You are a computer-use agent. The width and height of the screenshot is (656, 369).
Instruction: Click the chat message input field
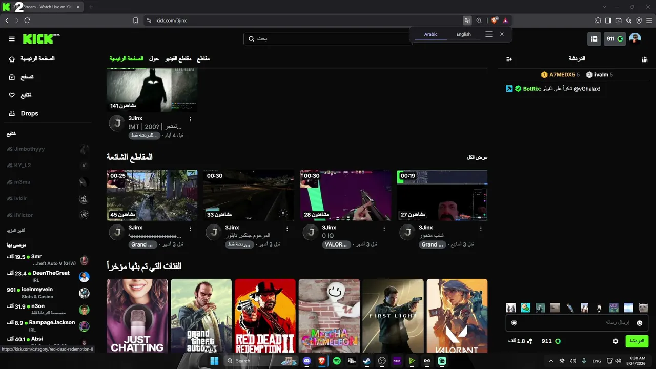(577, 323)
